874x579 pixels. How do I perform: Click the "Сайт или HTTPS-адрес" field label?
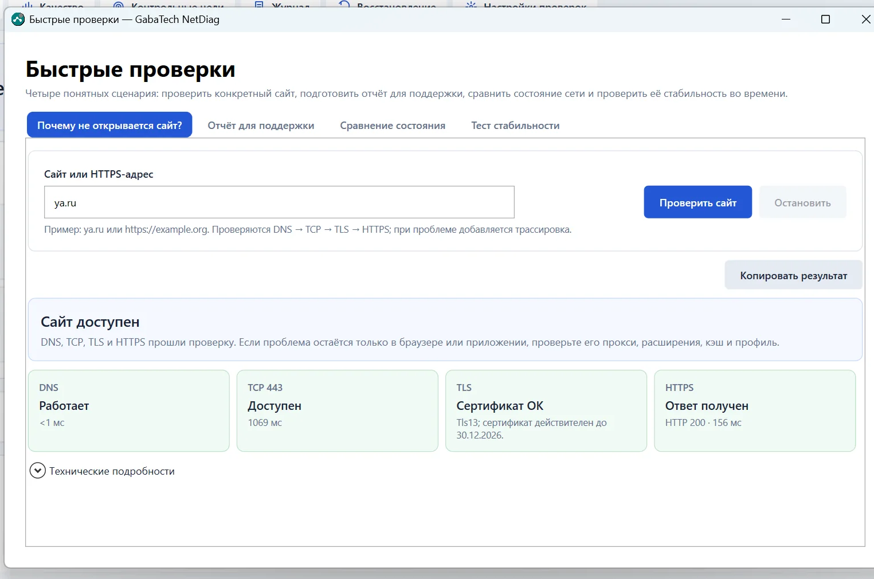pyautogui.click(x=99, y=174)
